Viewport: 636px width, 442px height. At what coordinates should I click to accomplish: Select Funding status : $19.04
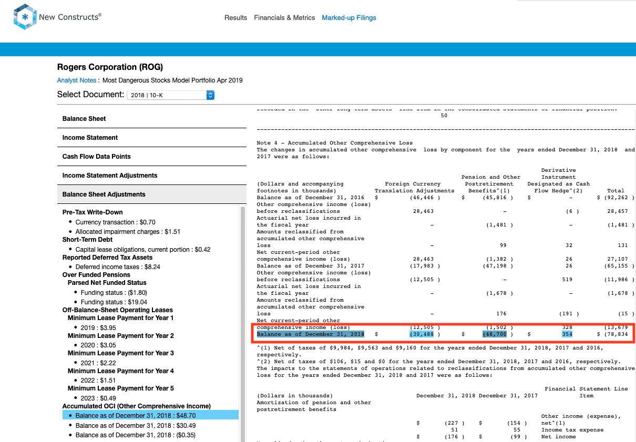114,302
